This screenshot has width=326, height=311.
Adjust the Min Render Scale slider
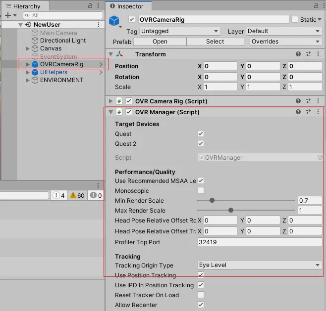(x=246, y=200)
